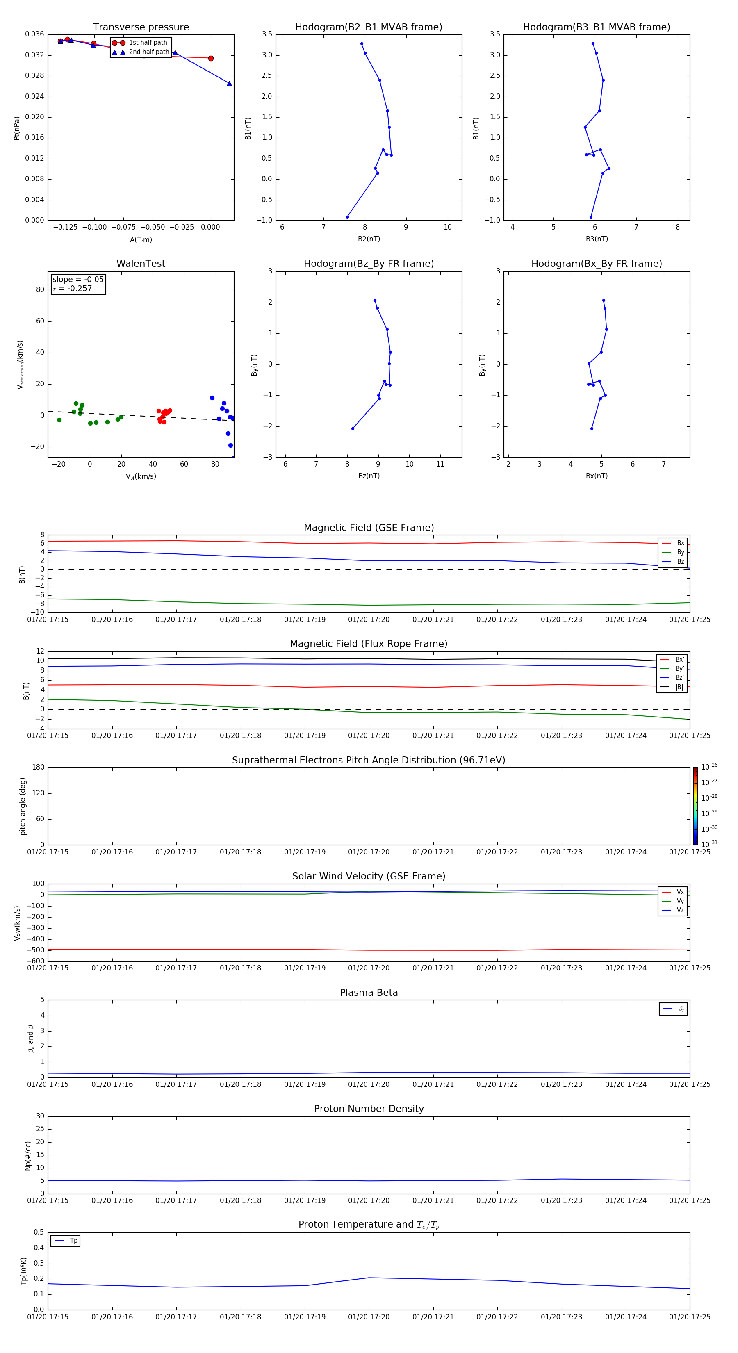Image resolution: width=738 pixels, height=1353 pixels.
Task: Click the 'Bx(nT)' x-axis label
Action: [597, 476]
